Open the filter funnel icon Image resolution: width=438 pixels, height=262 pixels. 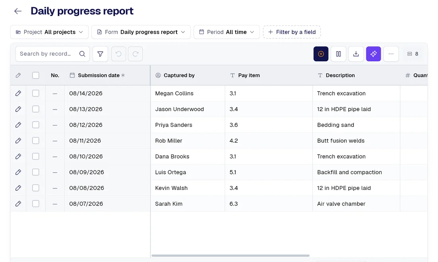click(100, 54)
